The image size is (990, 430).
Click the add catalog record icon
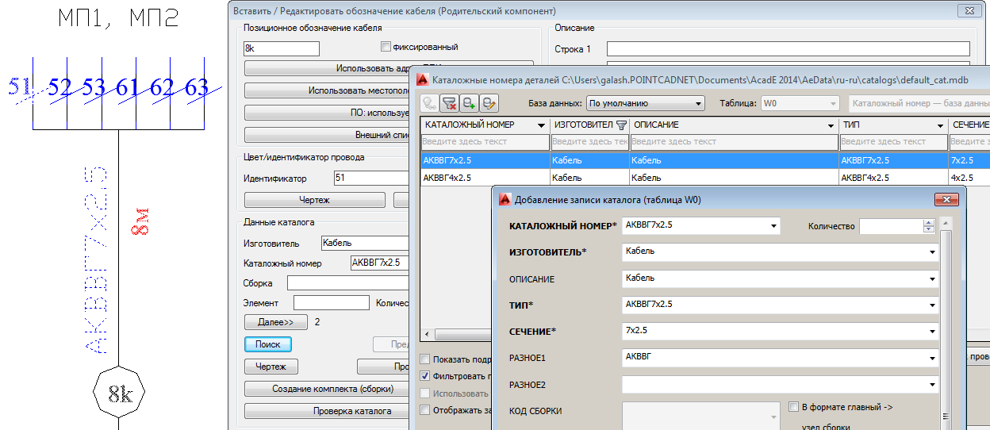pyautogui.click(x=470, y=103)
